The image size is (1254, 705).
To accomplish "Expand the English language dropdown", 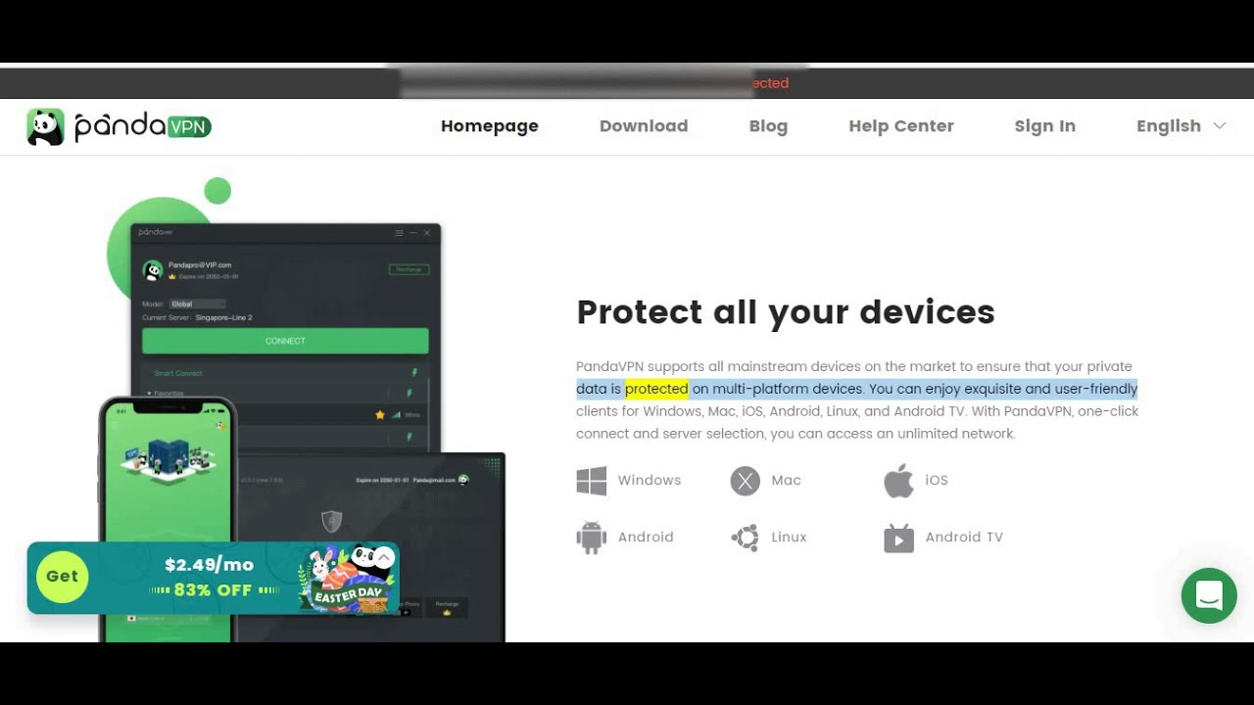I will click(1181, 126).
